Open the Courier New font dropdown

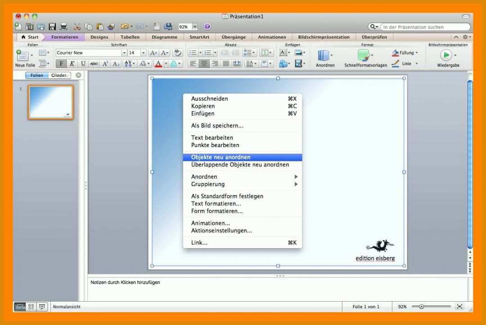124,53
